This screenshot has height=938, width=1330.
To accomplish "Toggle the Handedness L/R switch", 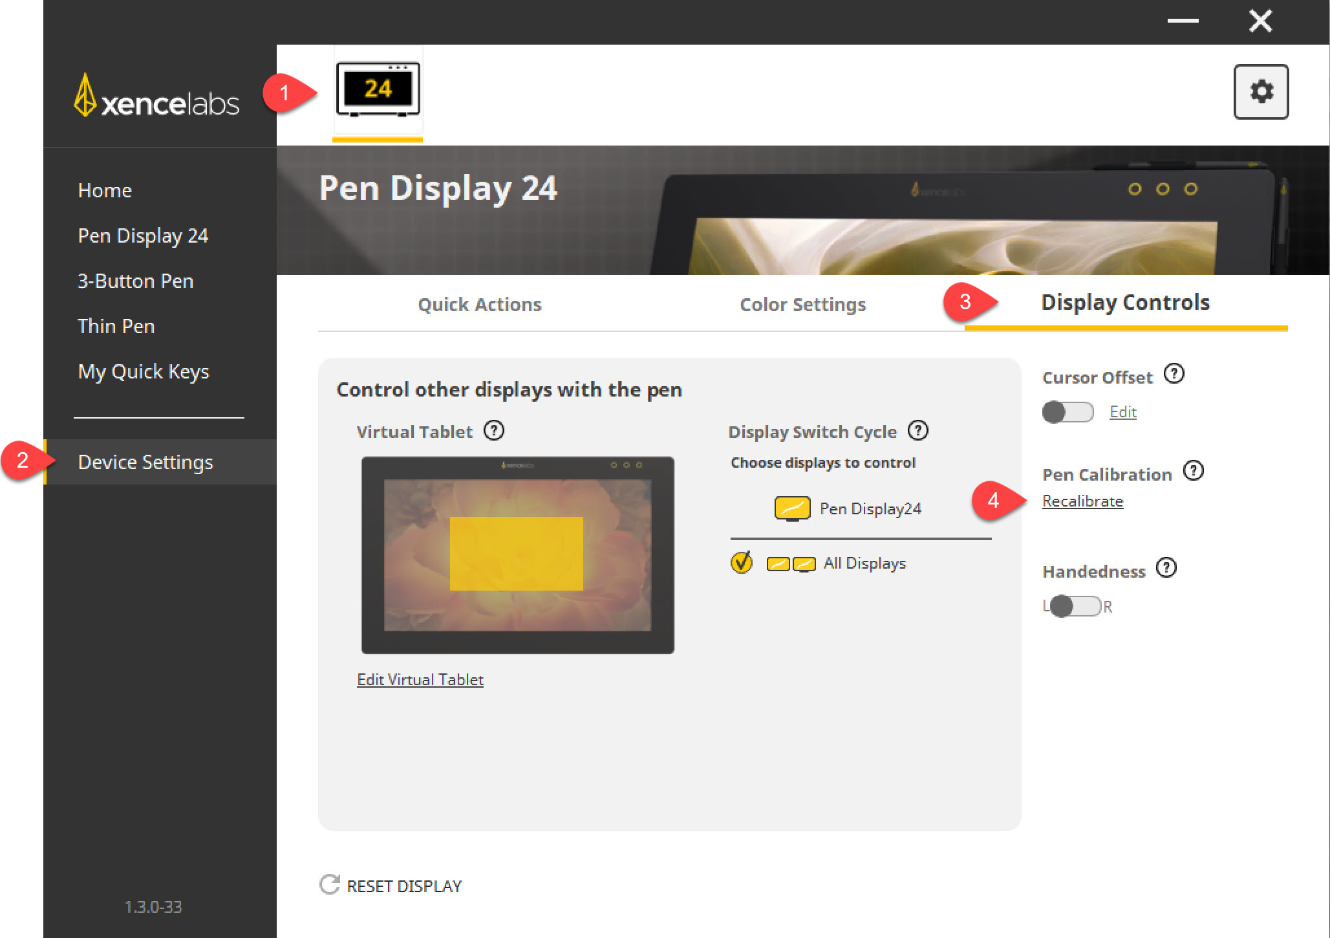I will pyautogui.click(x=1075, y=607).
